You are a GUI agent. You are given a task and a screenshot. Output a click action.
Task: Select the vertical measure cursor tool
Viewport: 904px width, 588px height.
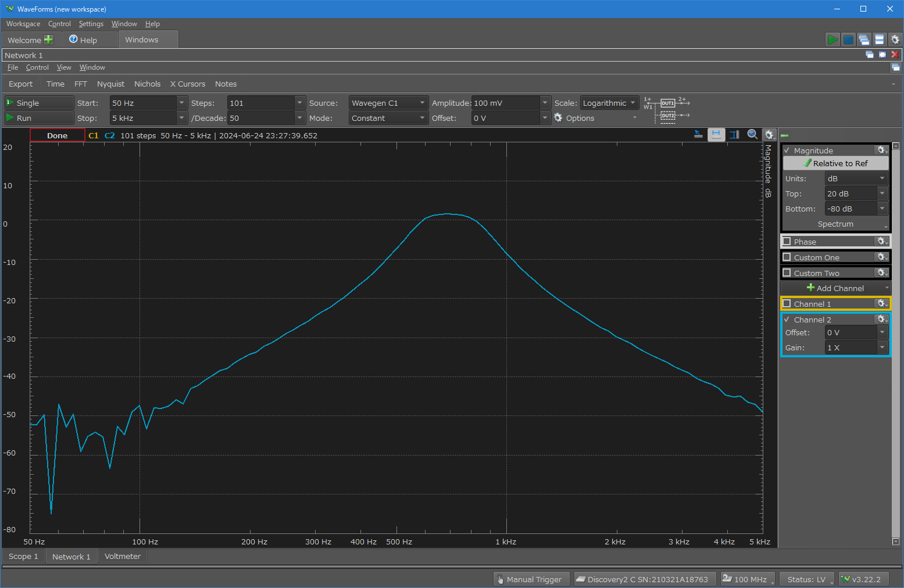(x=734, y=134)
